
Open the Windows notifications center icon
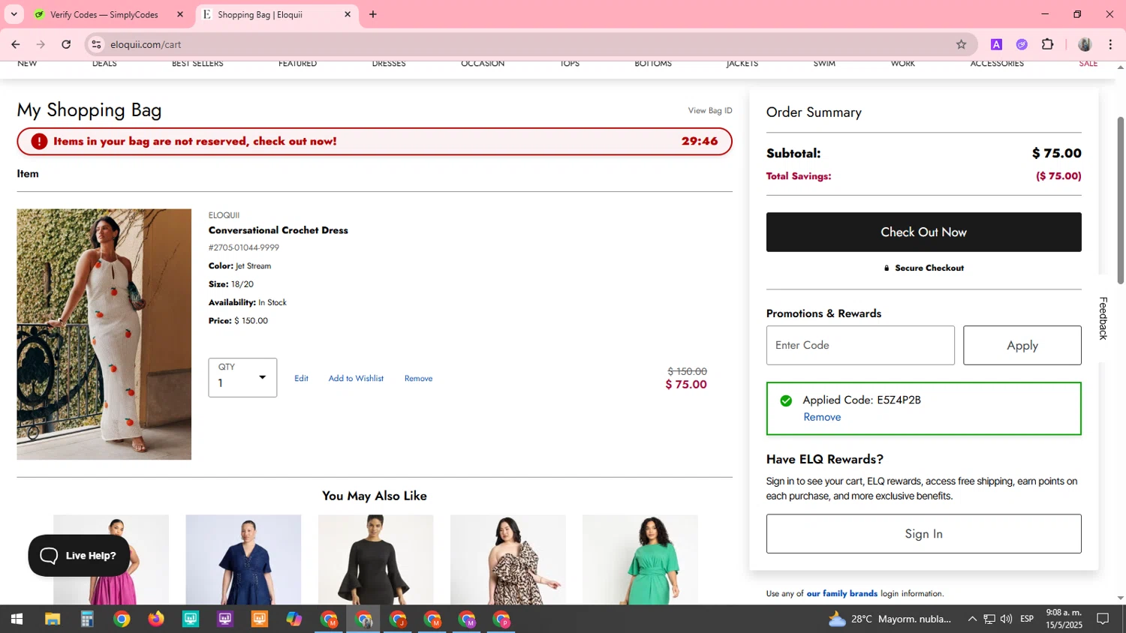tap(1103, 619)
